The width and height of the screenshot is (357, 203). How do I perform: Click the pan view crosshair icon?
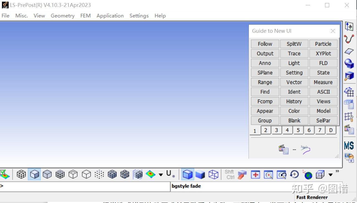click(x=255, y=175)
